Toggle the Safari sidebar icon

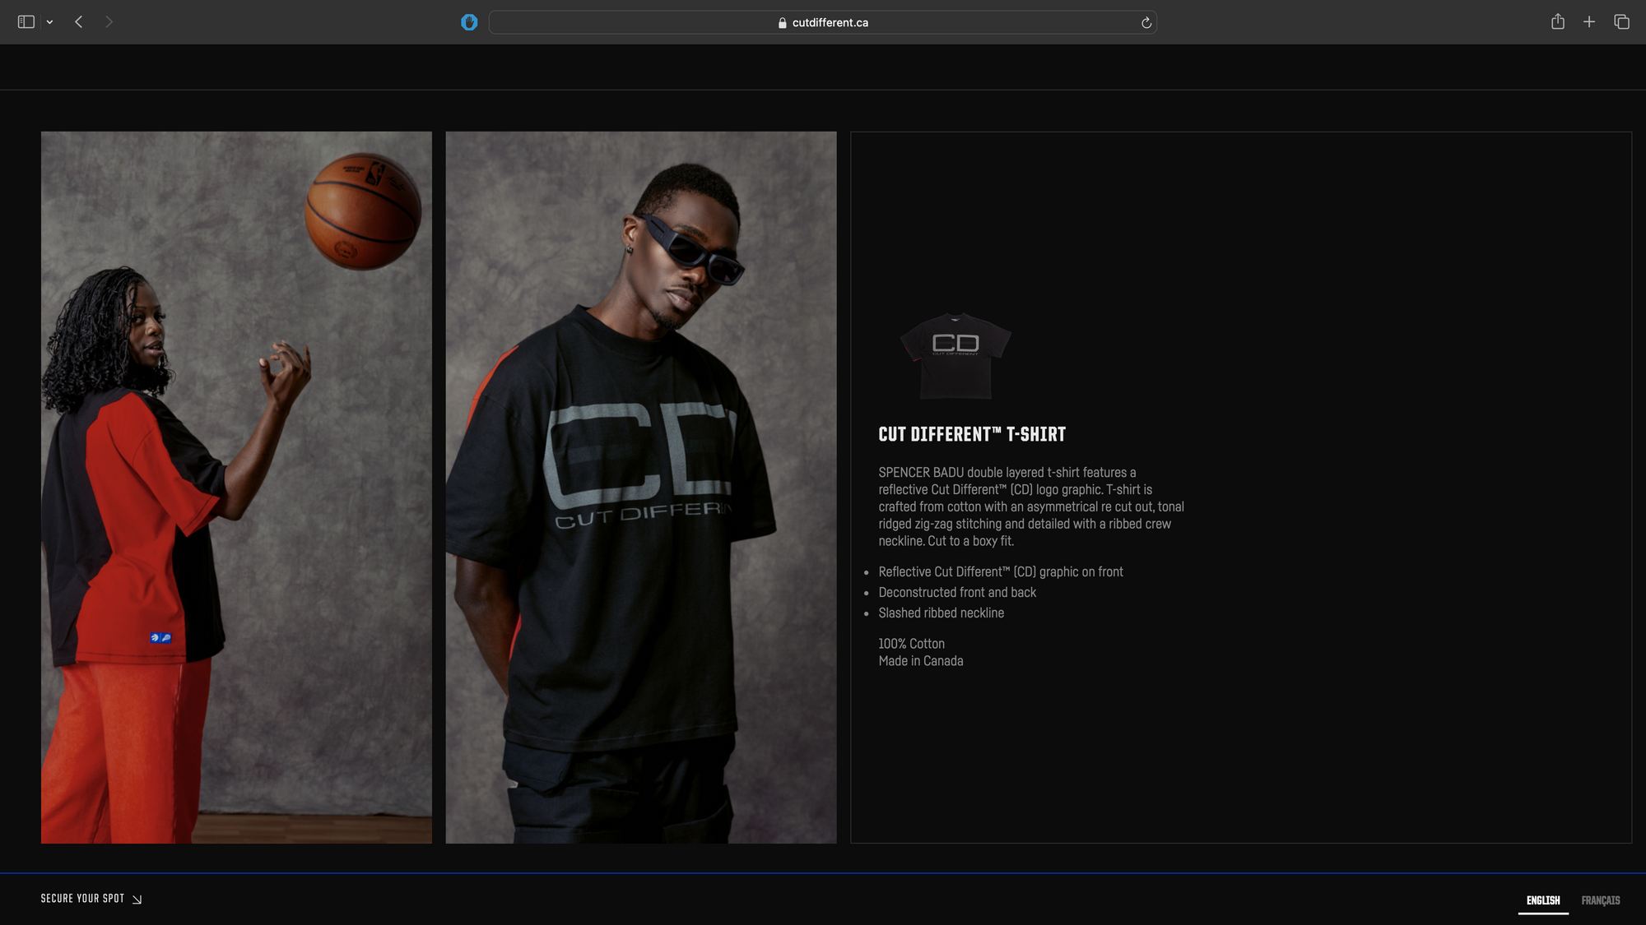(26, 22)
